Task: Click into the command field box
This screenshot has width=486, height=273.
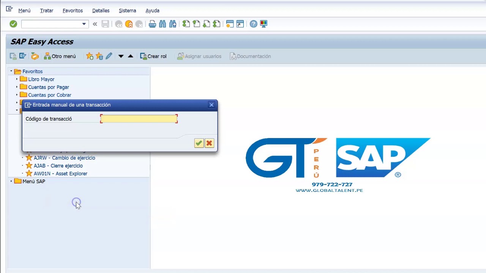Action: click(51, 24)
